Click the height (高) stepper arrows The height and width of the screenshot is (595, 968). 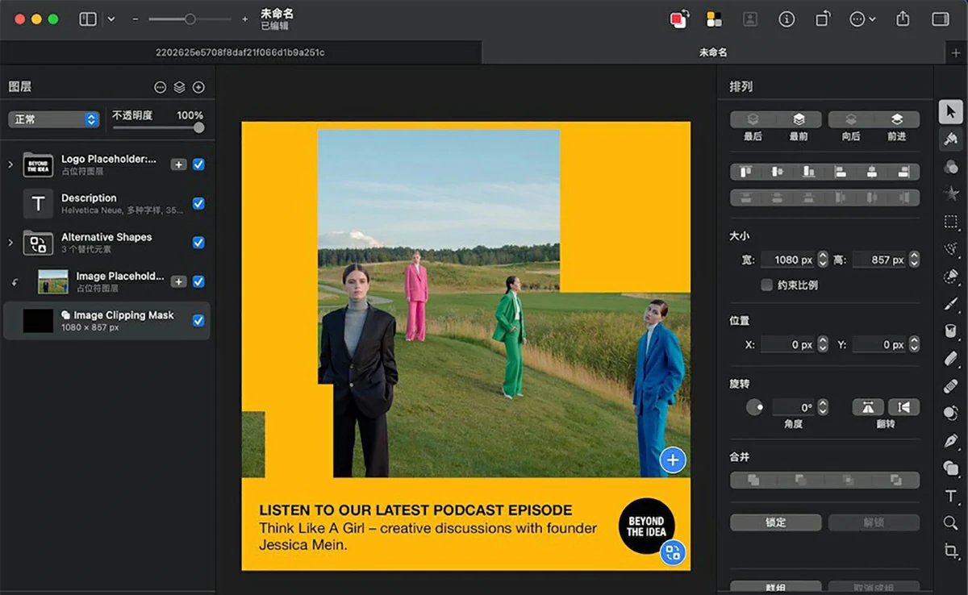tap(914, 260)
